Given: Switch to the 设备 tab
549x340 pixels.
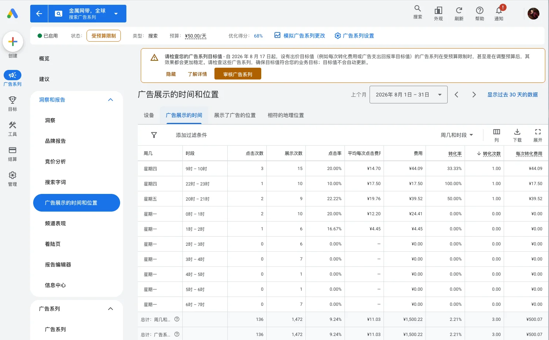Looking at the screenshot, I should [x=149, y=115].
